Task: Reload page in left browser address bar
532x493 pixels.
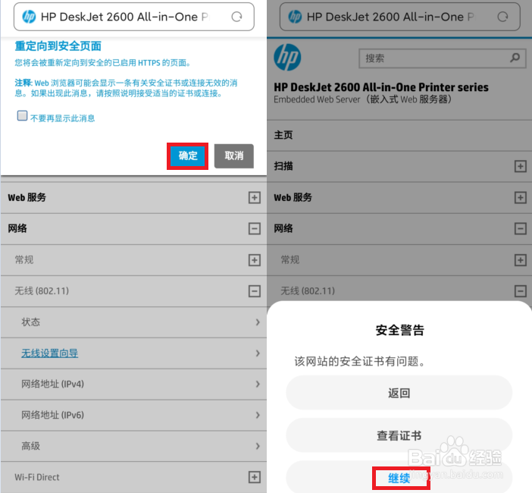Action: click(236, 17)
